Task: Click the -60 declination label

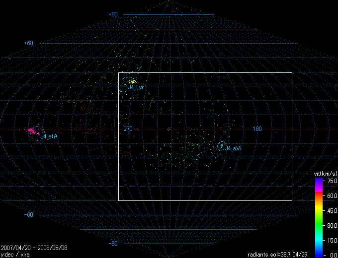Action: click(x=28, y=215)
